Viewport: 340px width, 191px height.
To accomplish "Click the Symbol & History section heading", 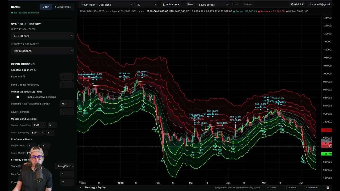I will pyautogui.click(x=26, y=24).
